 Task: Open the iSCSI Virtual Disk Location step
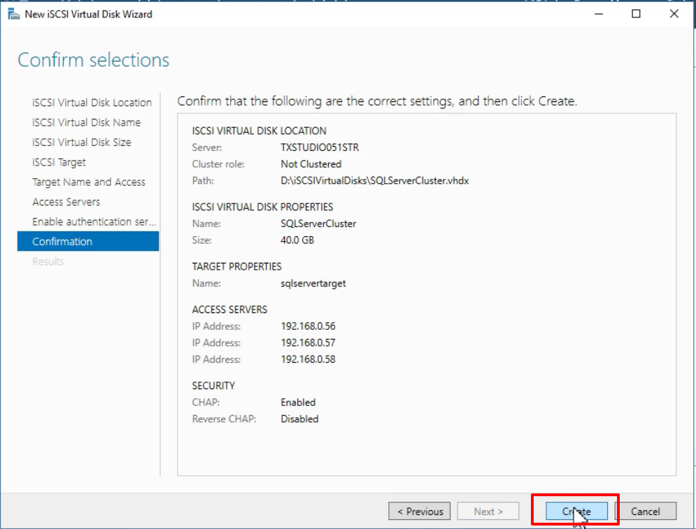[92, 103]
